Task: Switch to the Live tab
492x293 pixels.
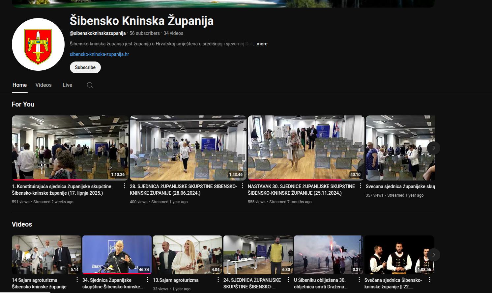Action: point(67,85)
